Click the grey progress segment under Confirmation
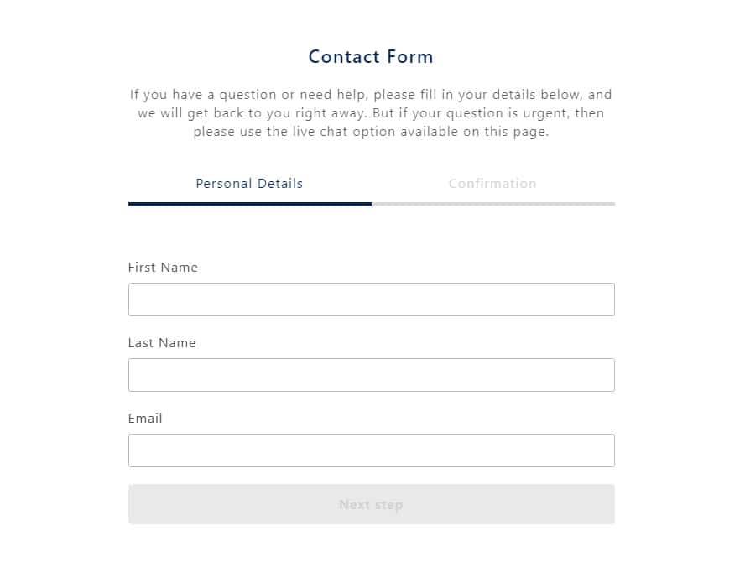 [493, 203]
